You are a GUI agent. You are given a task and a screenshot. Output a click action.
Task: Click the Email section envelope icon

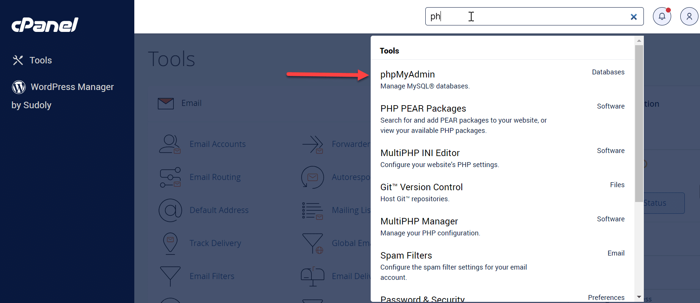coord(166,103)
